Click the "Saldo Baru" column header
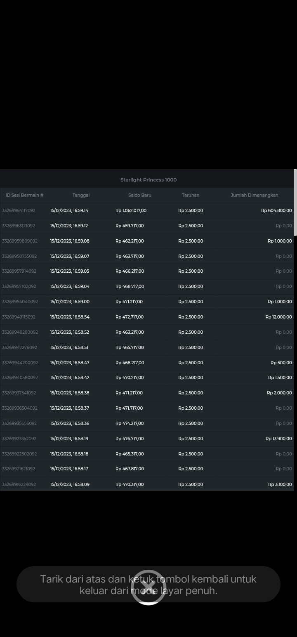297x637 pixels. 140,195
